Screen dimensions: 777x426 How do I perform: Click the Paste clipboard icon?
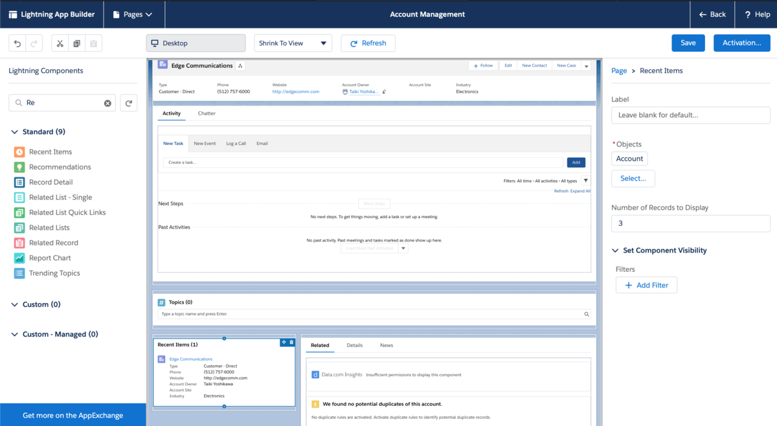[x=94, y=43]
